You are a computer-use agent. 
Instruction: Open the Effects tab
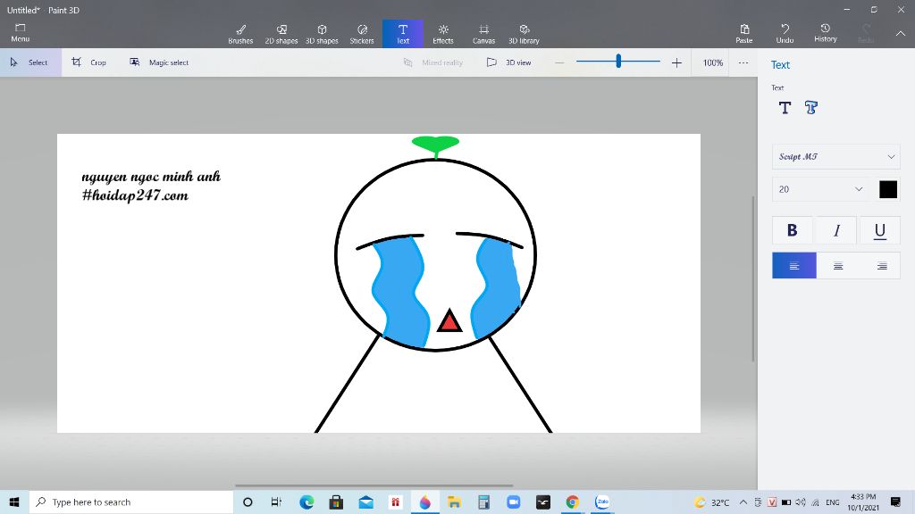[443, 34]
